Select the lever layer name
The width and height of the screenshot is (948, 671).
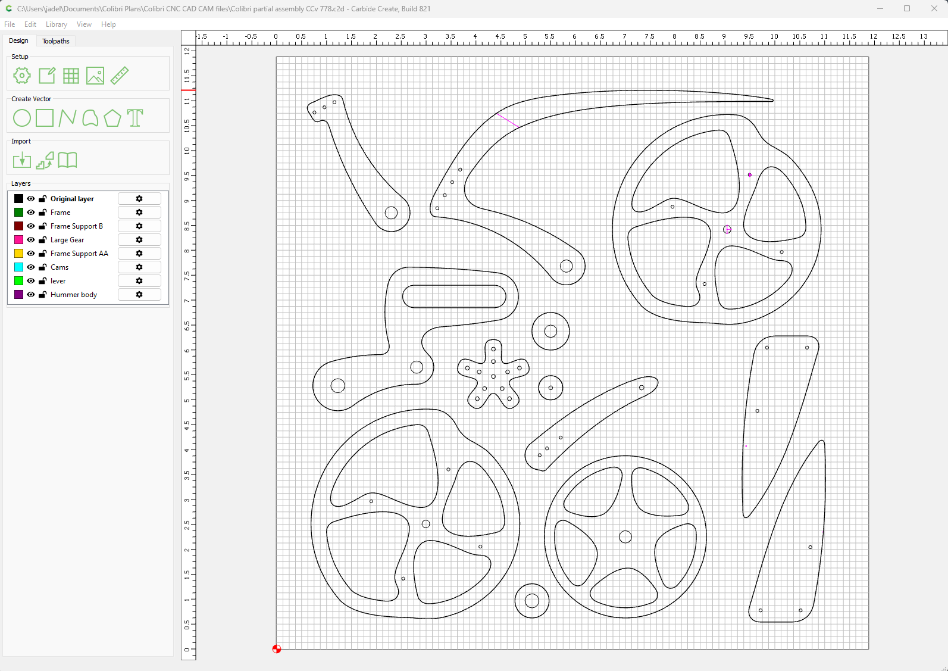pyautogui.click(x=58, y=281)
